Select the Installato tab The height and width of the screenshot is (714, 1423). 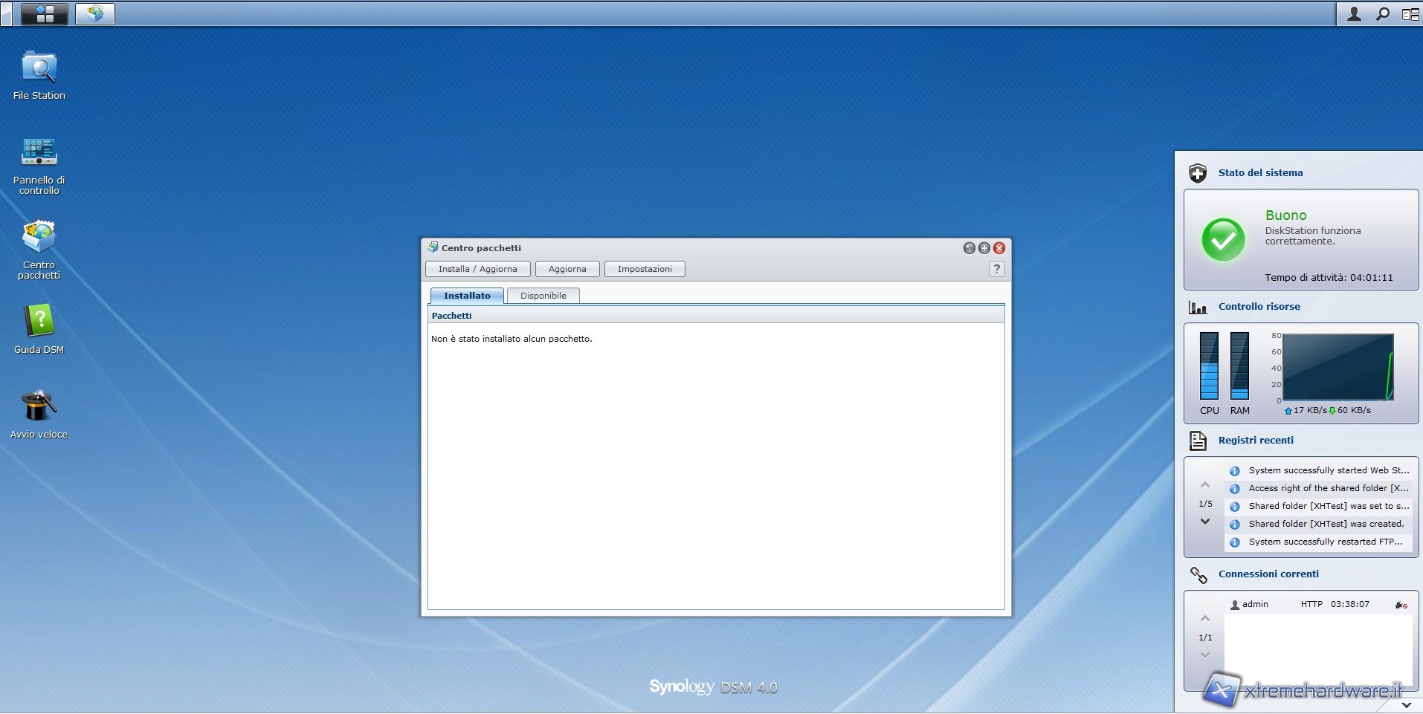tap(467, 296)
